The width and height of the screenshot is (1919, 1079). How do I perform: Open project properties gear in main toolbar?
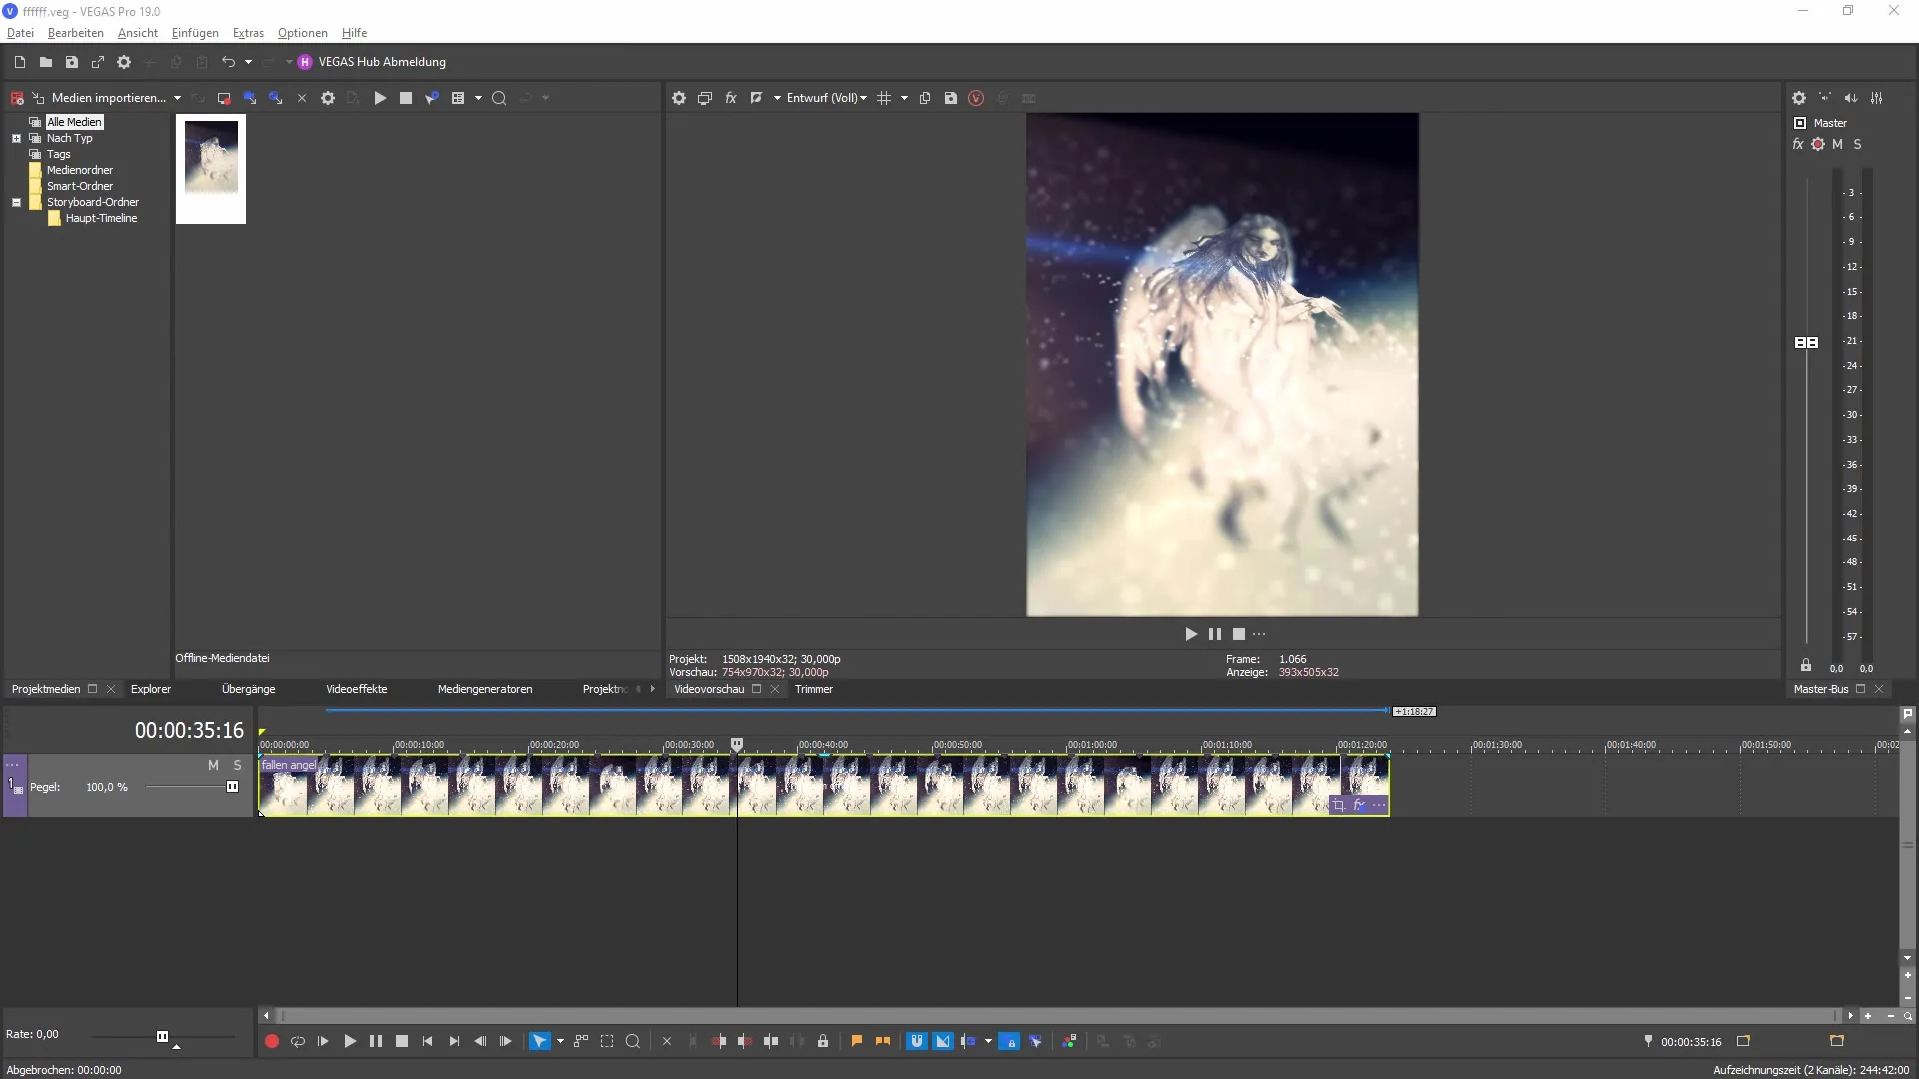tap(124, 62)
